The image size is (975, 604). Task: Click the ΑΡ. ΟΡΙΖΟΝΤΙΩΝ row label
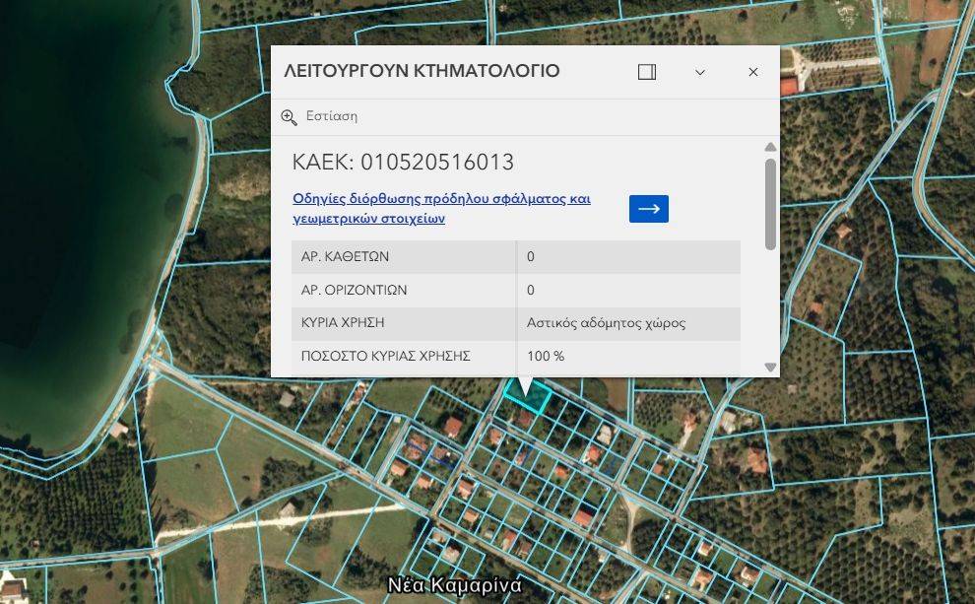click(354, 291)
